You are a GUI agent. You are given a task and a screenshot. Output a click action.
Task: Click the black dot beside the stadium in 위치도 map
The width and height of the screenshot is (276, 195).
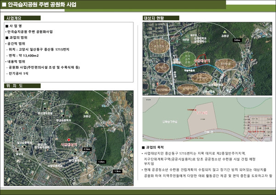(x=63, y=116)
